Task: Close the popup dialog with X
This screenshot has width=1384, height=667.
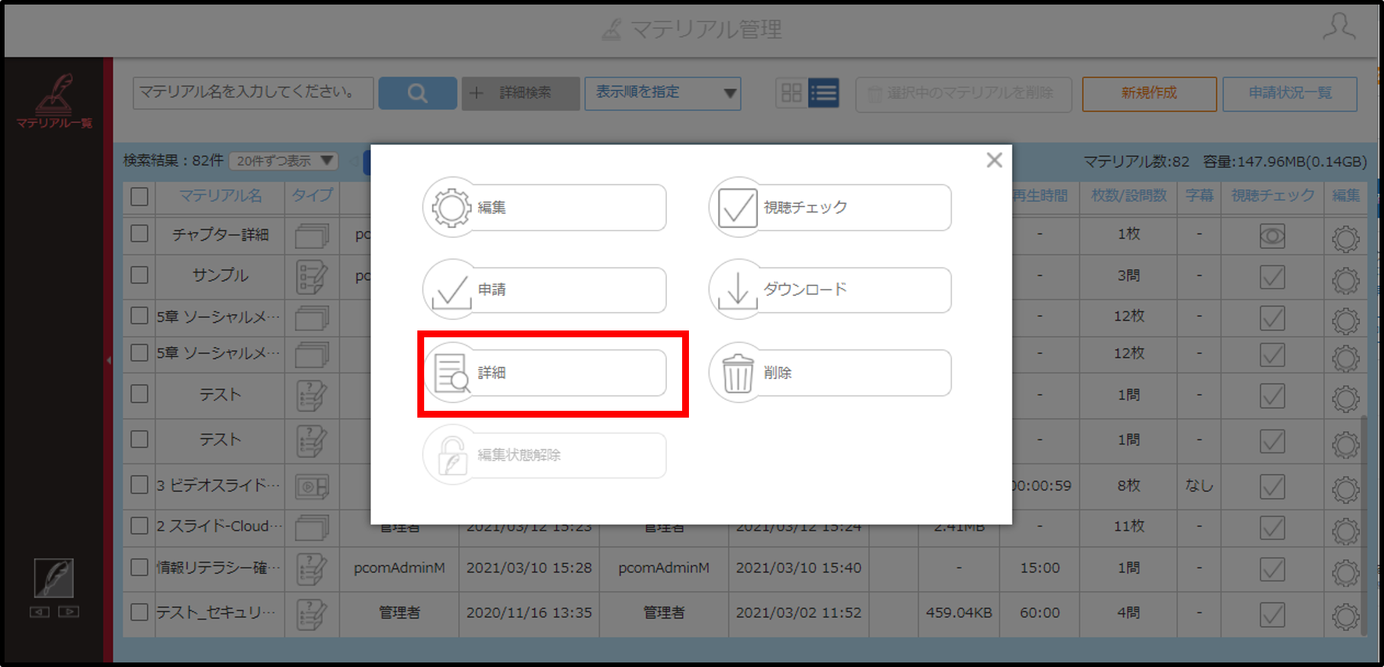Action: (x=994, y=160)
